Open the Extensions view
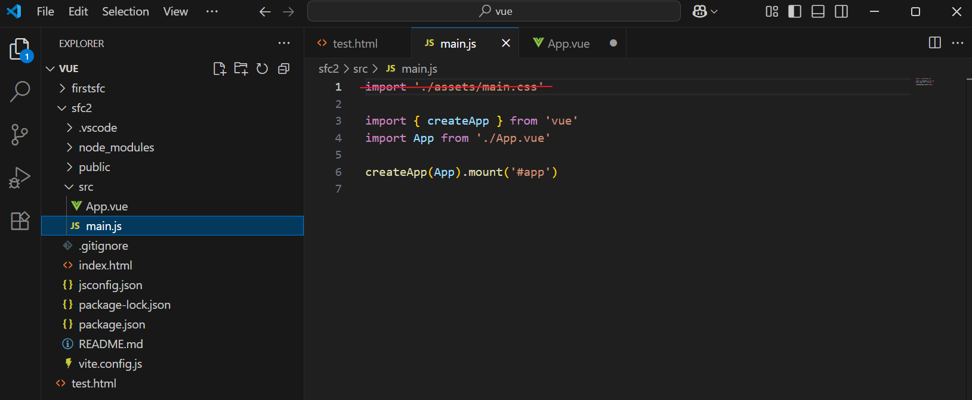This screenshot has height=400, width=972. pos(20,221)
